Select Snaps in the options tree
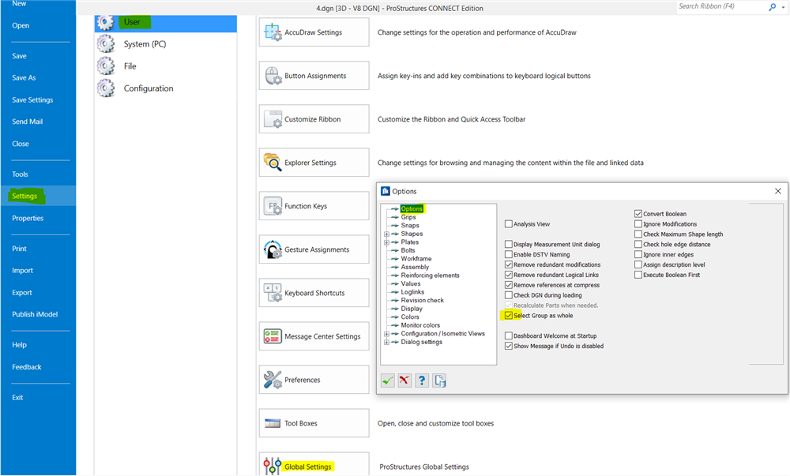 coord(409,226)
